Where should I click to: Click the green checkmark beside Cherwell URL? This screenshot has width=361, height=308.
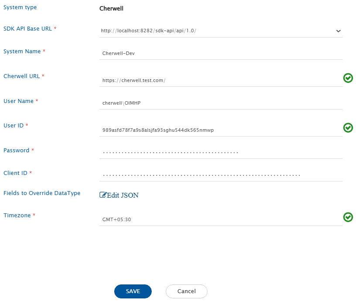(x=348, y=78)
